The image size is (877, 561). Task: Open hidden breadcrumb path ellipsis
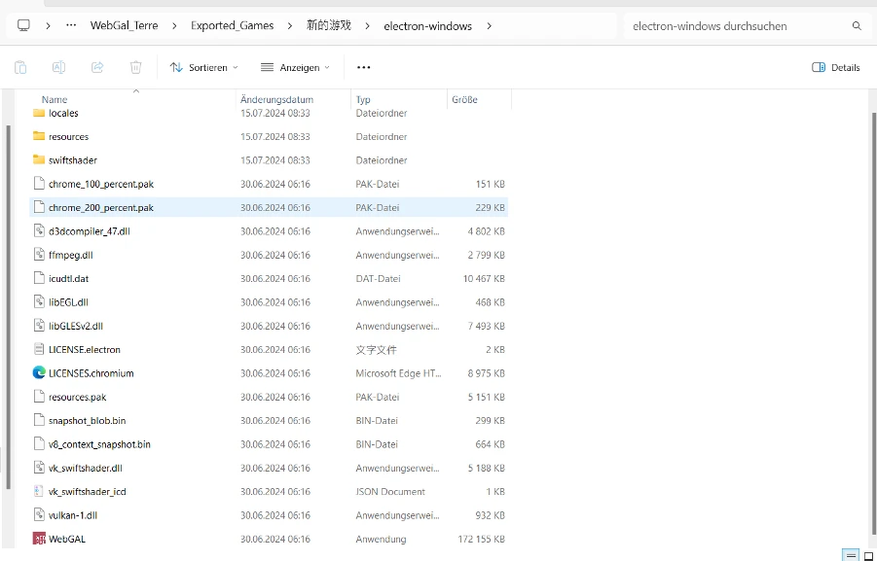[71, 26]
